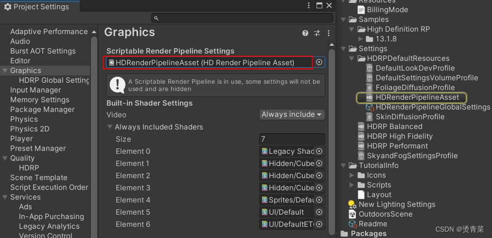Open the Video shader mode dropdown

pyautogui.click(x=292, y=114)
